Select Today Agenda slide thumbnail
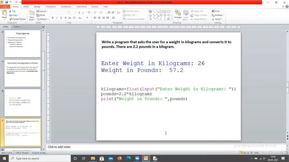289x162 pixels. 23,44
